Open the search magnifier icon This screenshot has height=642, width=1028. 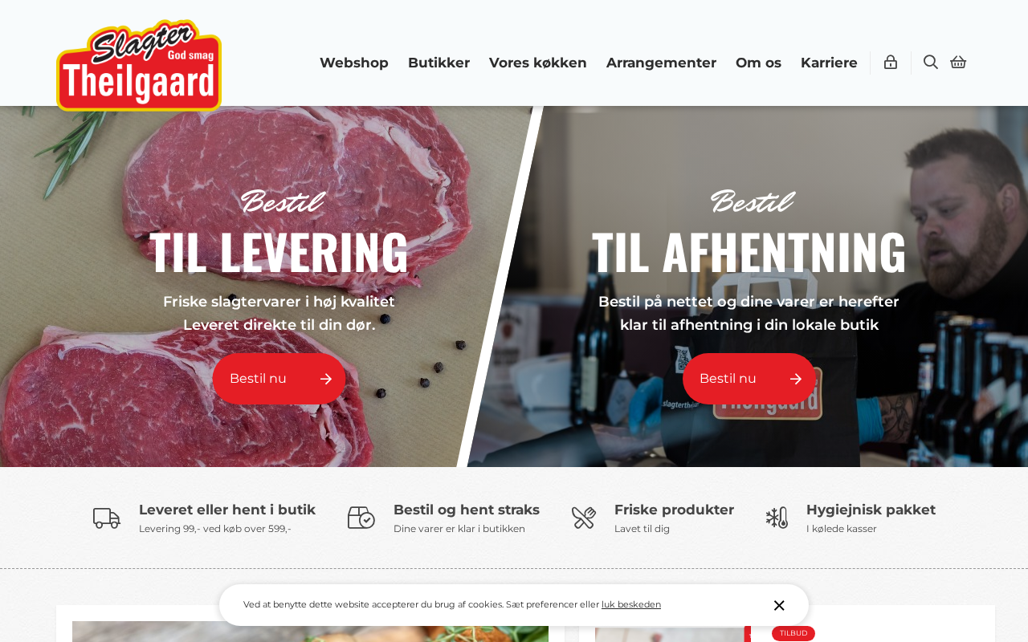[931, 63]
